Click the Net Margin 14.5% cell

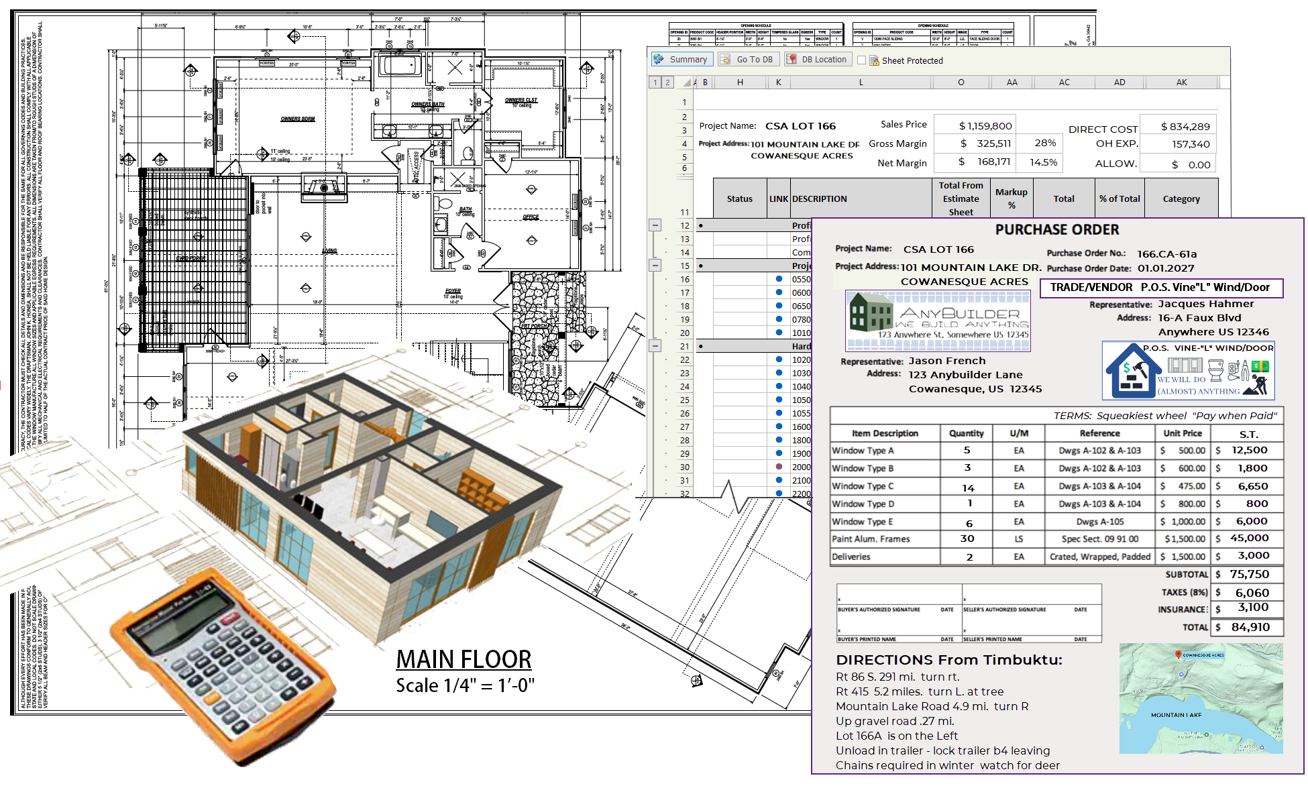tap(1038, 162)
